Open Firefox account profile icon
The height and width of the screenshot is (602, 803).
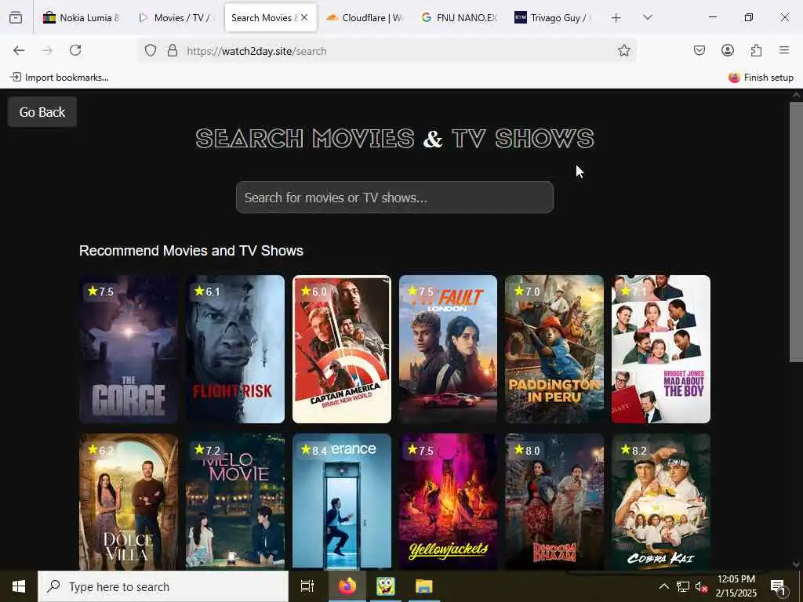727,50
